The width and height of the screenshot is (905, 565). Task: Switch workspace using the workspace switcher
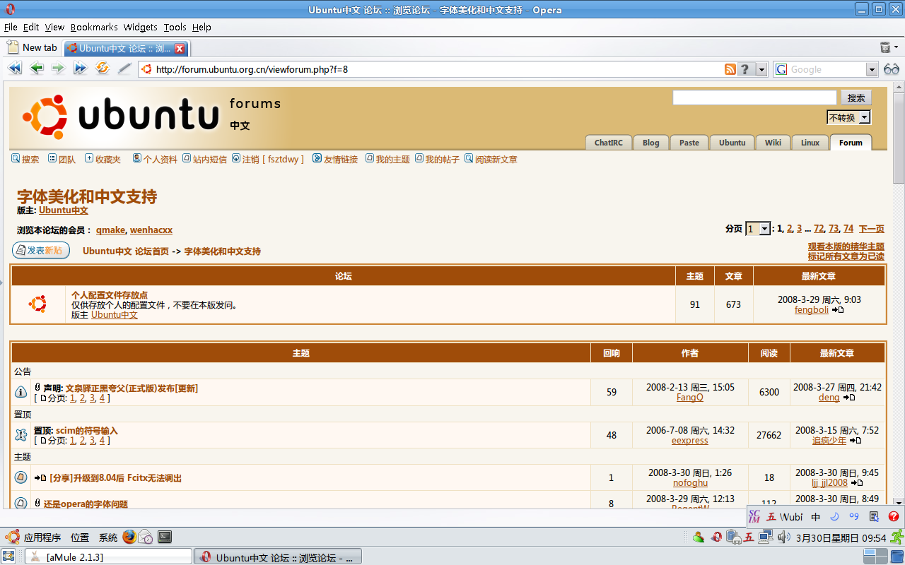pyautogui.click(x=875, y=557)
